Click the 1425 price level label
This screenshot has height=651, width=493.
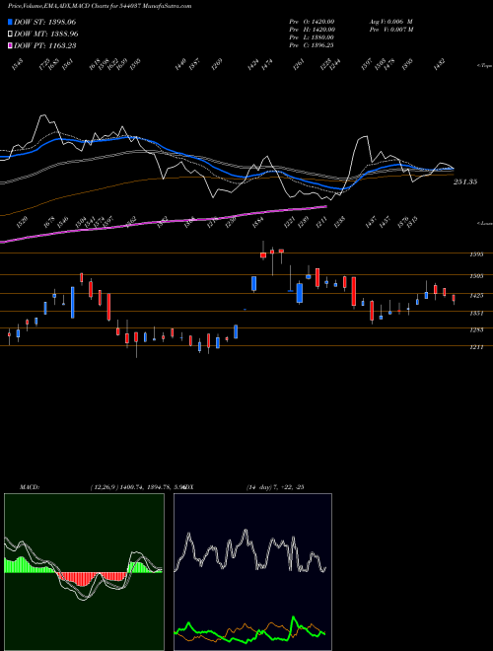click(476, 296)
